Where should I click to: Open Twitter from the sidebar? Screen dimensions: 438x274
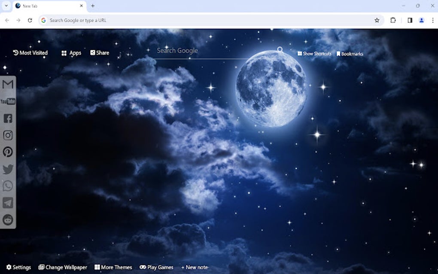coord(8,169)
